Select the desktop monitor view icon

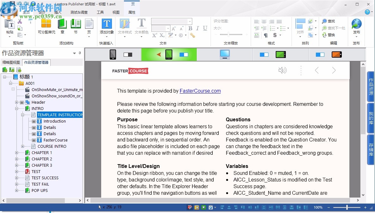(x=225, y=55)
